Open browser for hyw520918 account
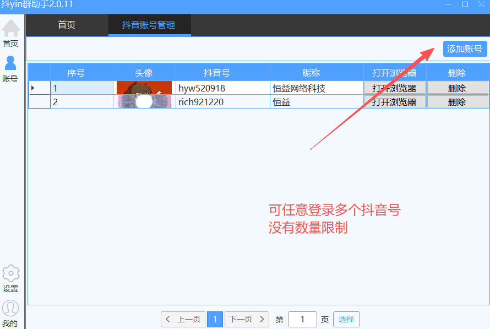 pos(395,88)
